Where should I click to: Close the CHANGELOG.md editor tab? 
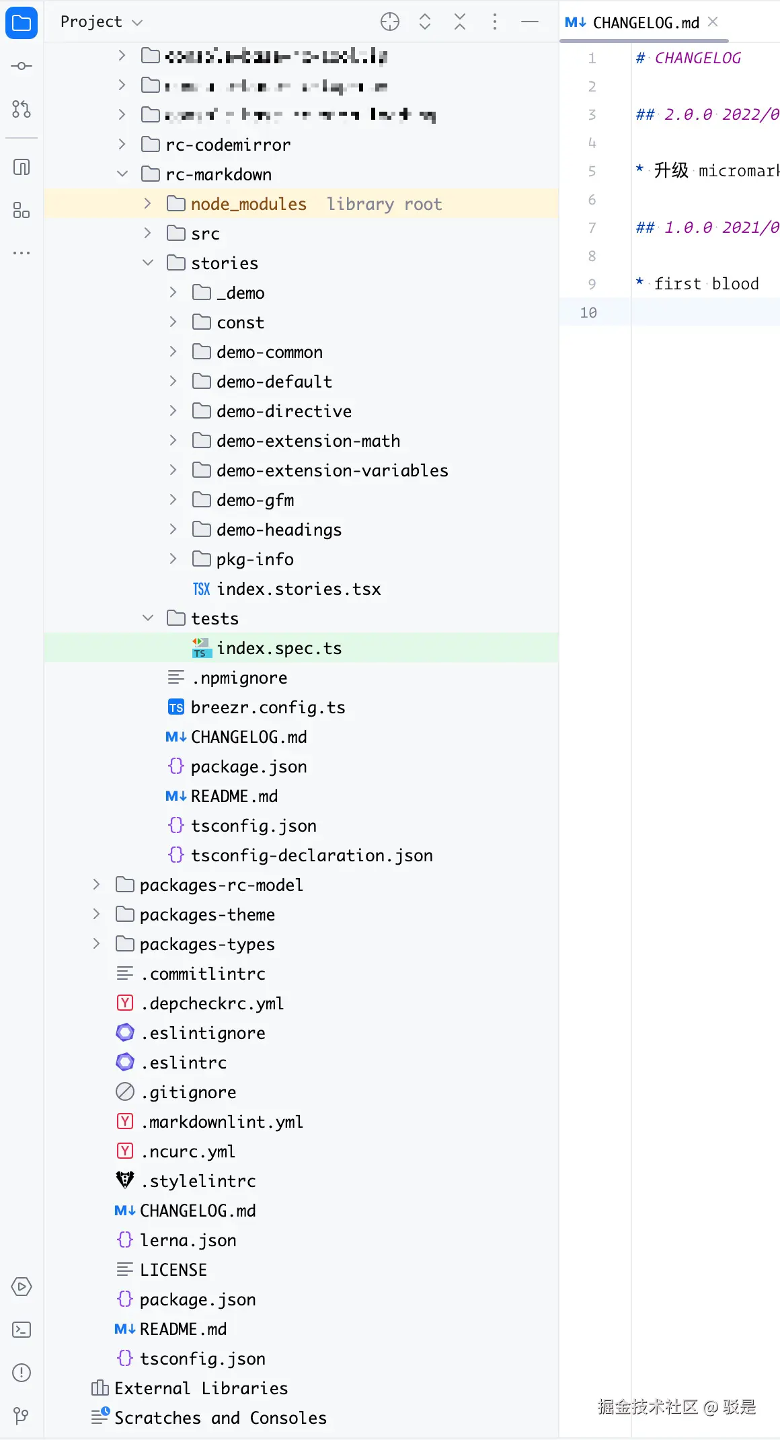(x=713, y=22)
